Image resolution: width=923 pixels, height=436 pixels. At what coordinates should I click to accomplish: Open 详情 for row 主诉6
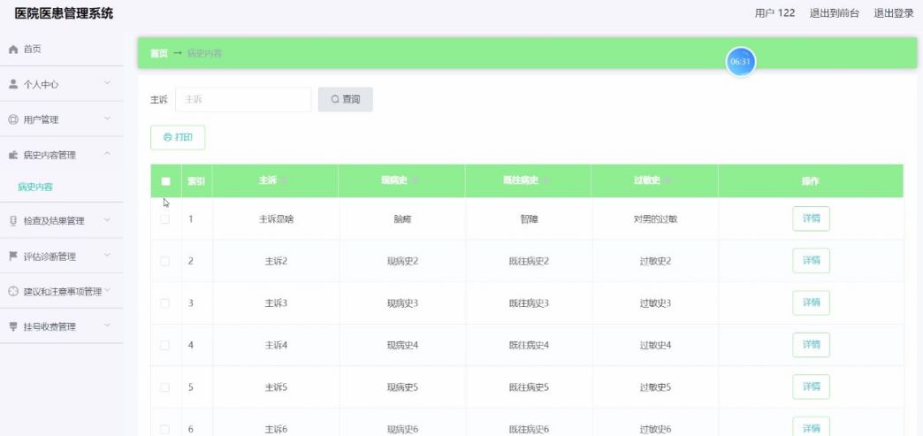pos(811,428)
